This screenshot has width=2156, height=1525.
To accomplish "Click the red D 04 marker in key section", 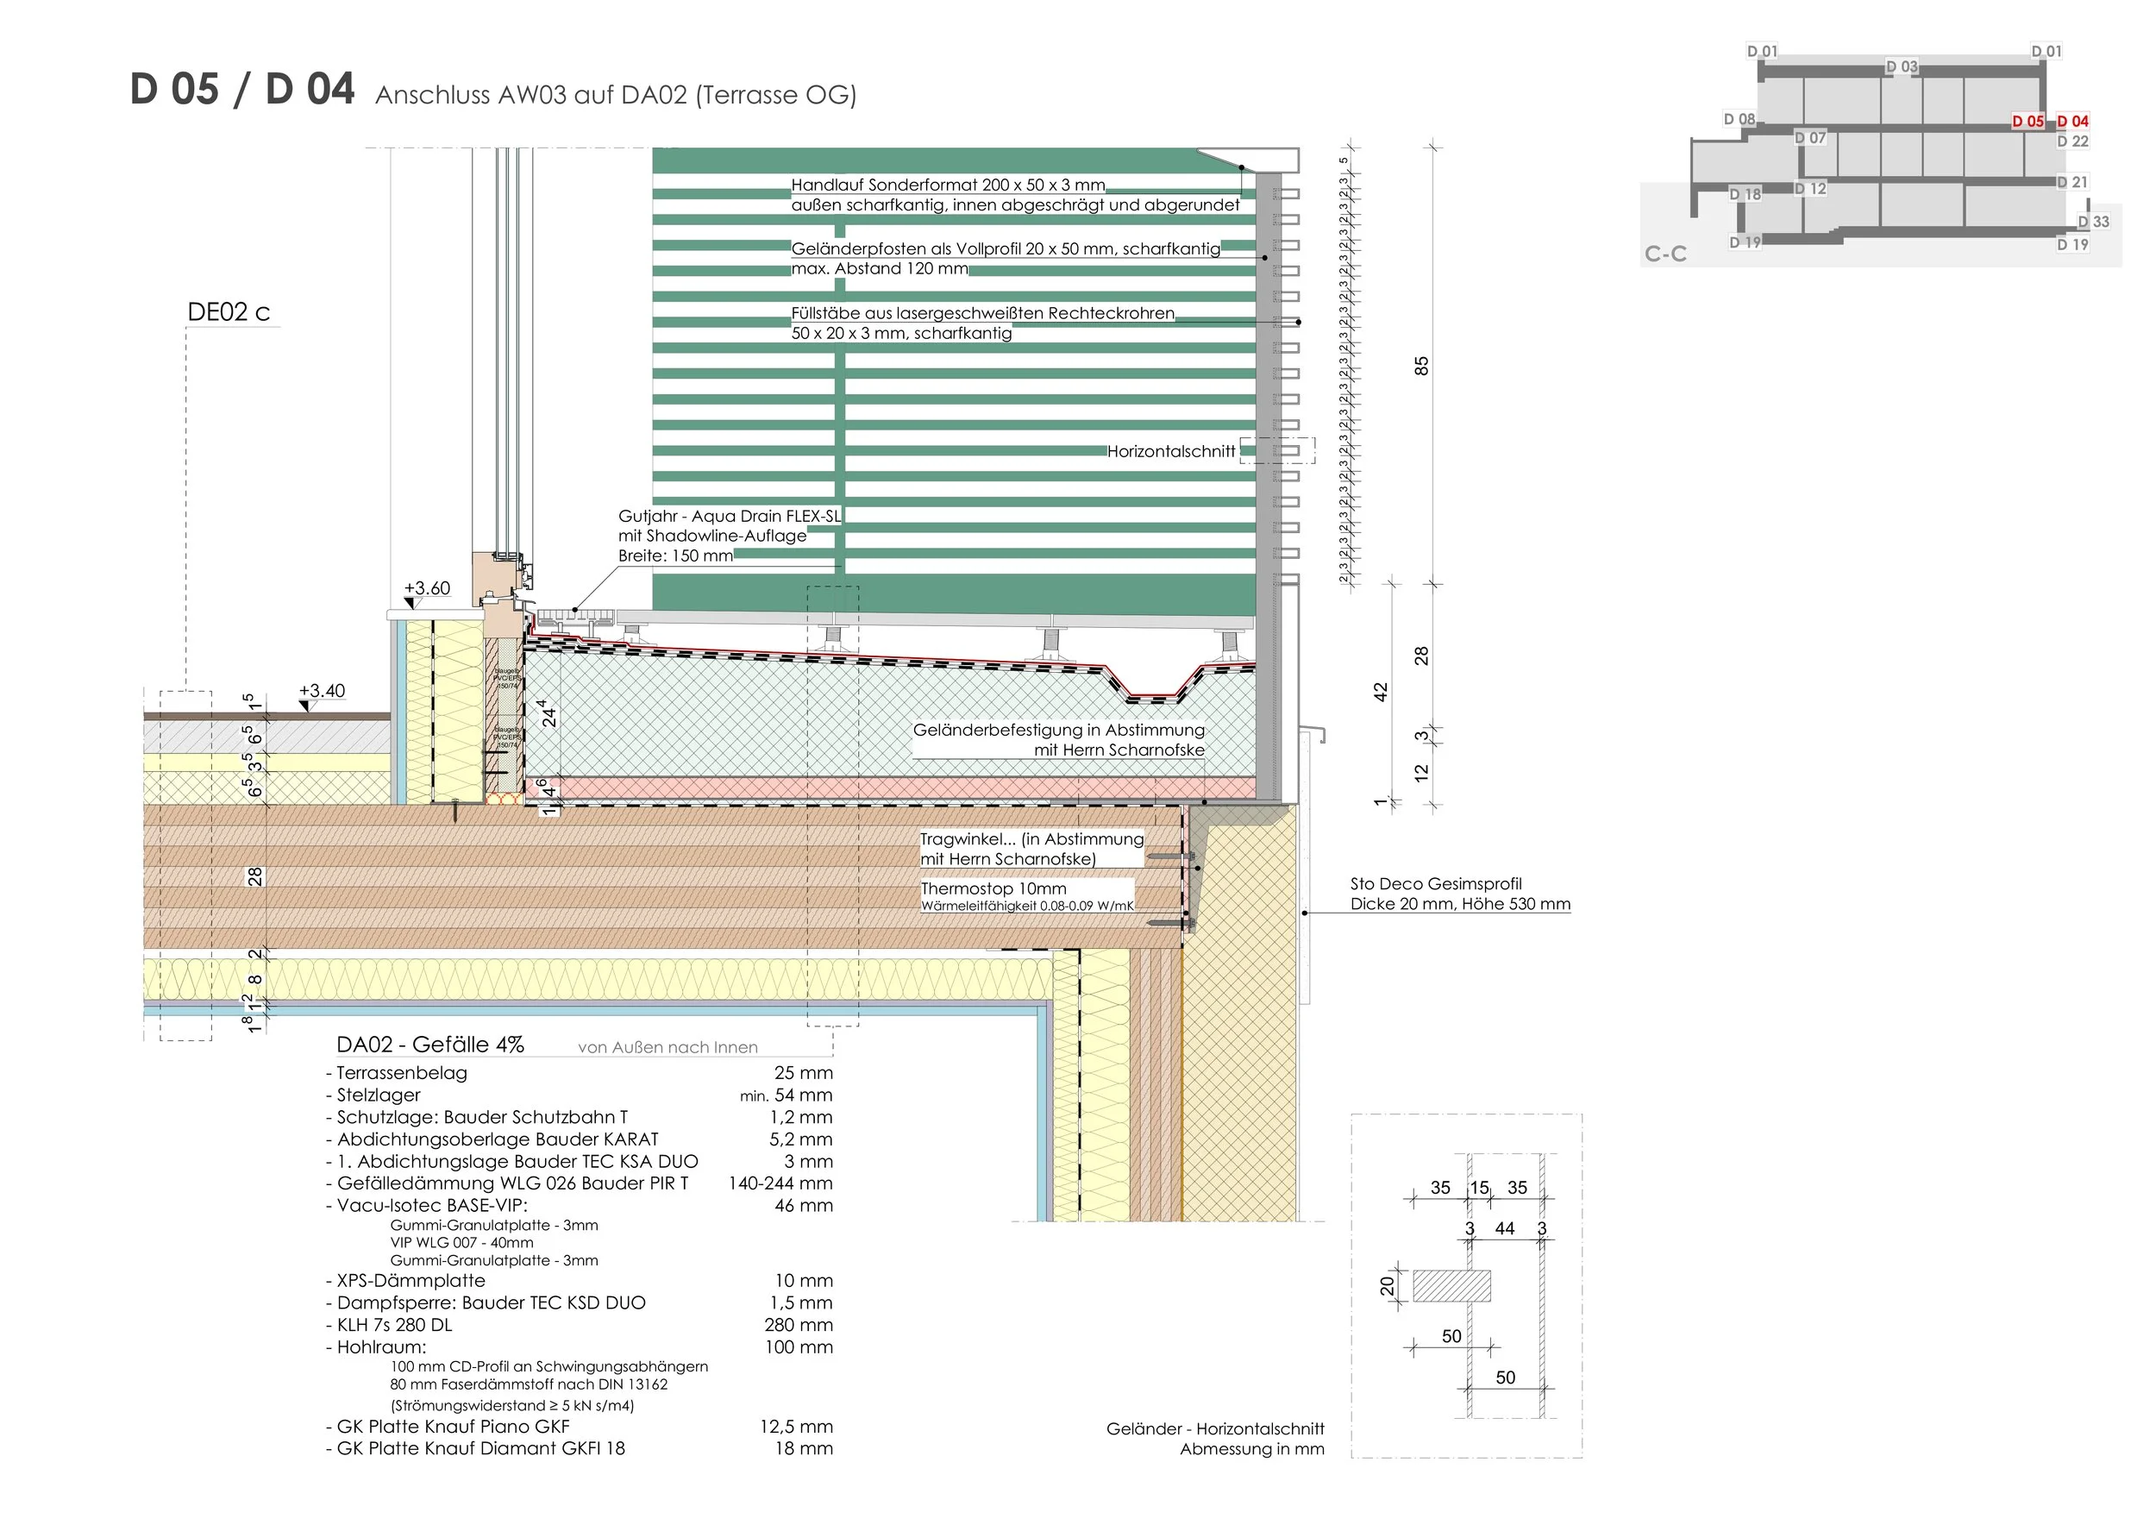I will coord(2072,121).
